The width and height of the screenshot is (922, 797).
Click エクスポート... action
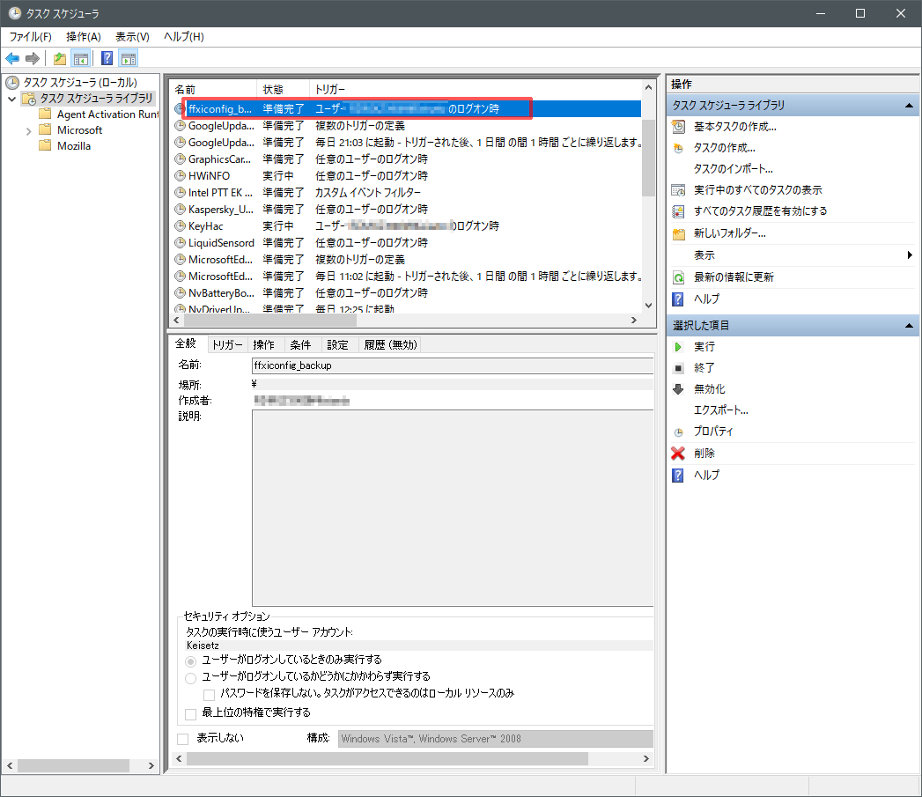[x=721, y=410]
